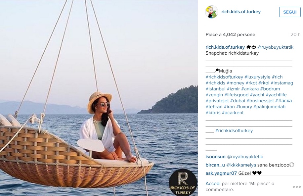Click the SEGUI follow button
The width and height of the screenshot is (303, 196).
tap(290, 12)
